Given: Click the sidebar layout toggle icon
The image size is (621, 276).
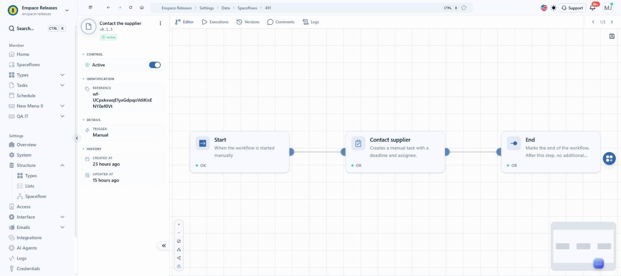Looking at the screenshot, I should tap(91, 8).
